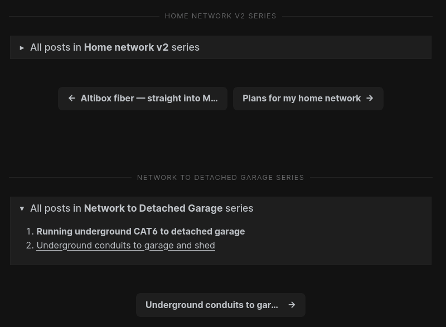446x327 pixels.
Task: Click the number 2 list marker before Underground conduits
Action: coord(30,245)
